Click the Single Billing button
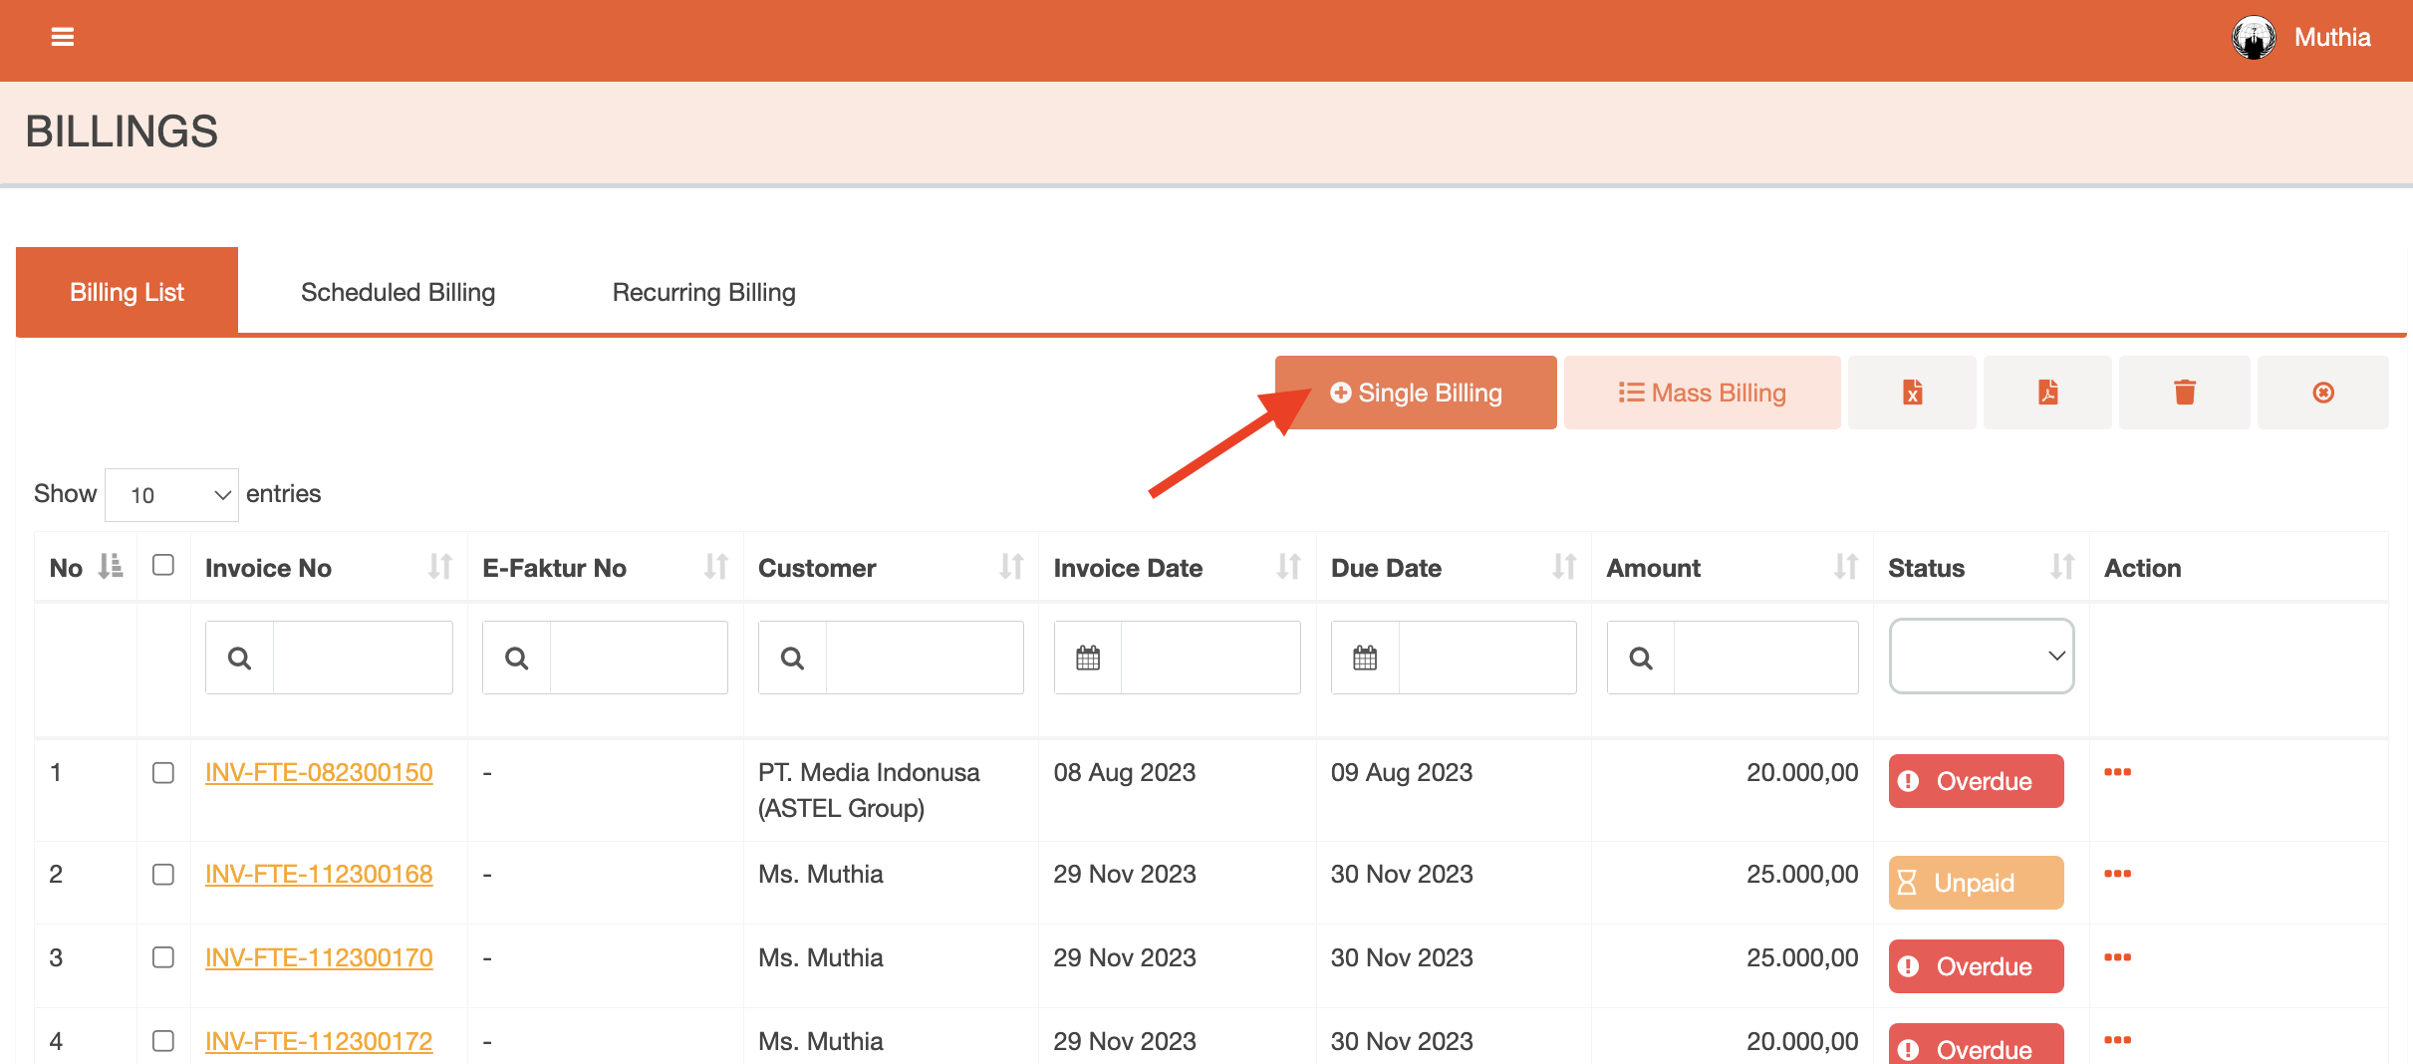This screenshot has width=2413, height=1064. [1415, 393]
